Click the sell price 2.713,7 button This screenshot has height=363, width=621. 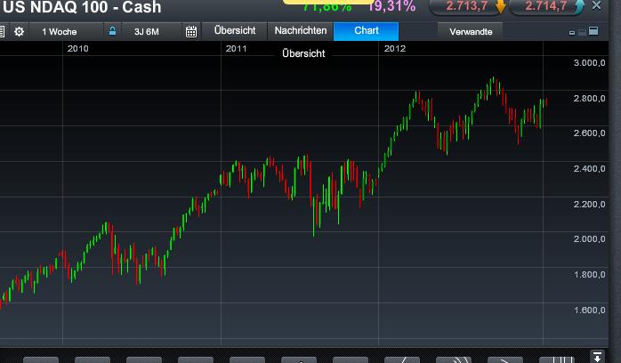(x=466, y=6)
